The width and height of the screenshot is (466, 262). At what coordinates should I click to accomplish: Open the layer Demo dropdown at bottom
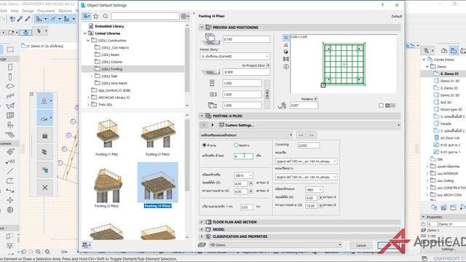coord(275,245)
